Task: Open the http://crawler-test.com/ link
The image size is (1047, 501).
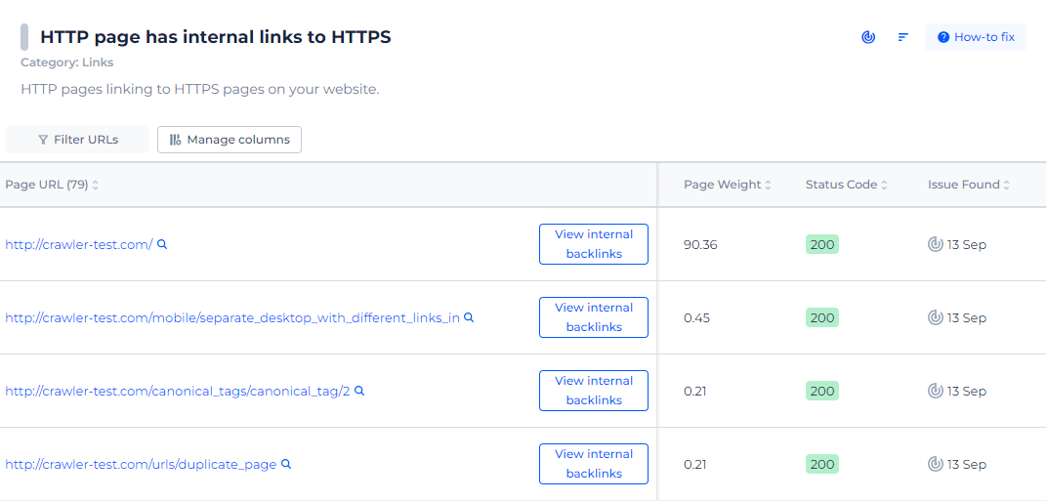Action: (x=79, y=244)
